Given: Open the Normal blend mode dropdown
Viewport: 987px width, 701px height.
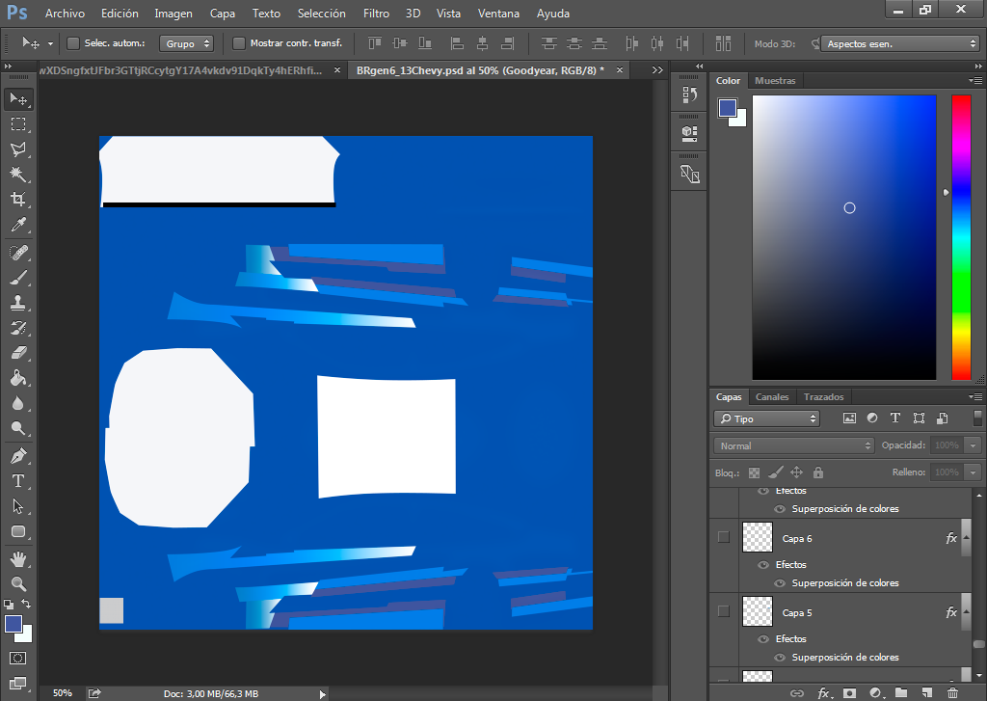Looking at the screenshot, I should 794,445.
